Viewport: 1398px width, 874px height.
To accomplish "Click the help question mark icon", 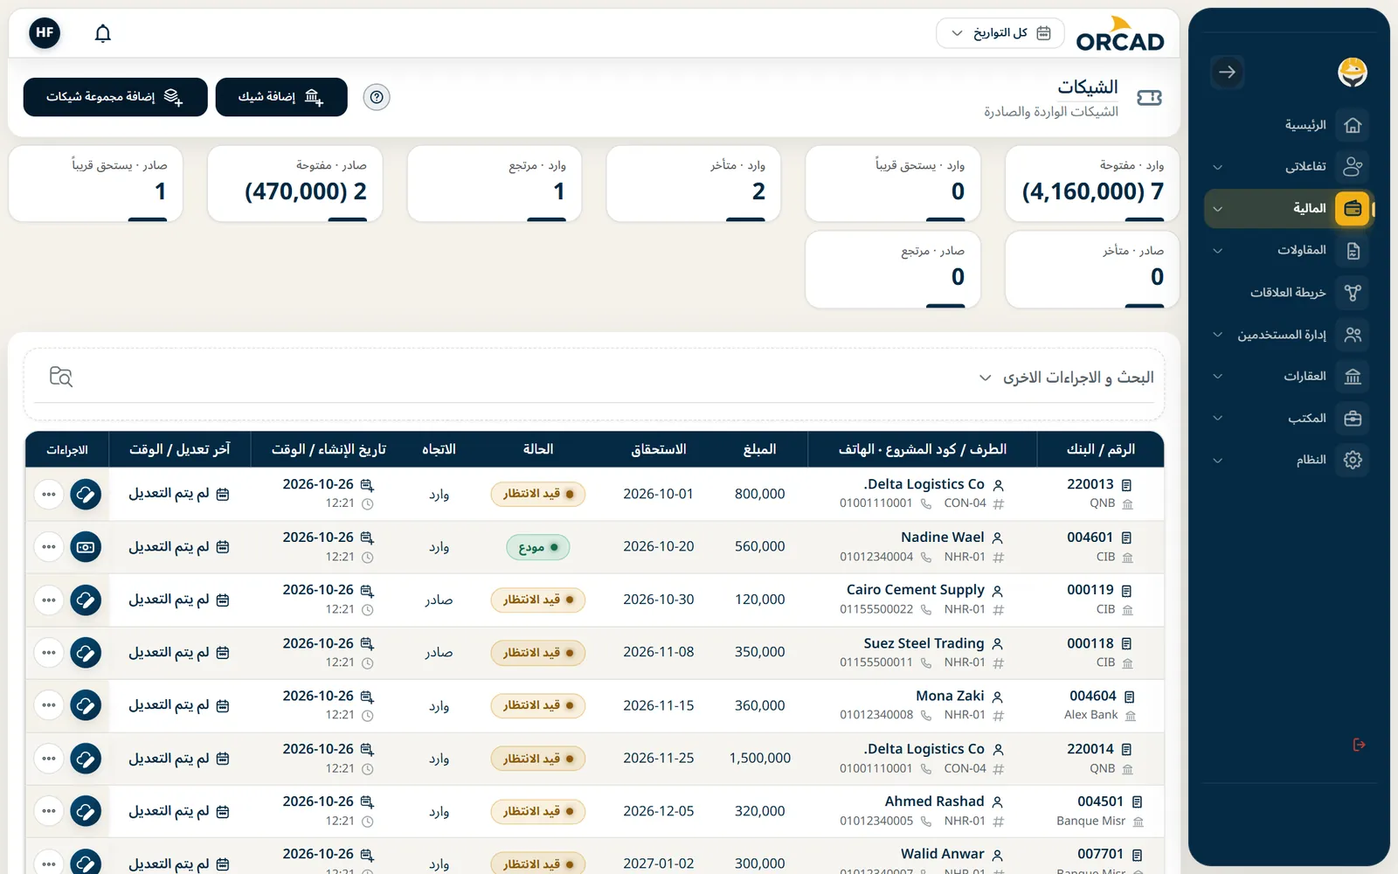I will 377,97.
